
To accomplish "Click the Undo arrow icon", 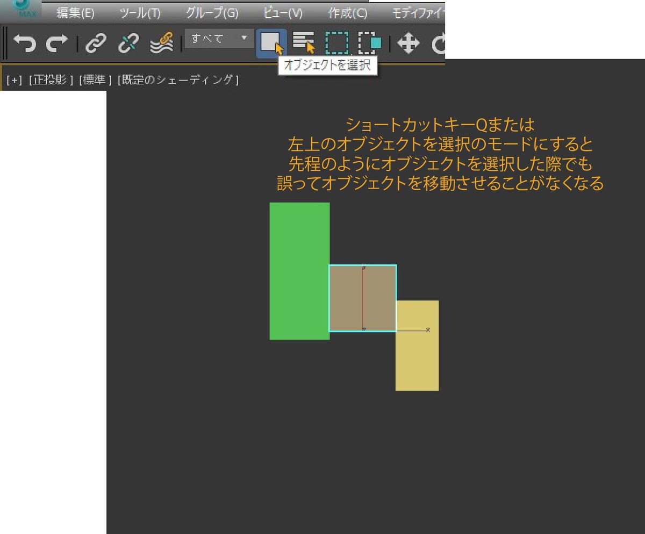I will 24,44.
